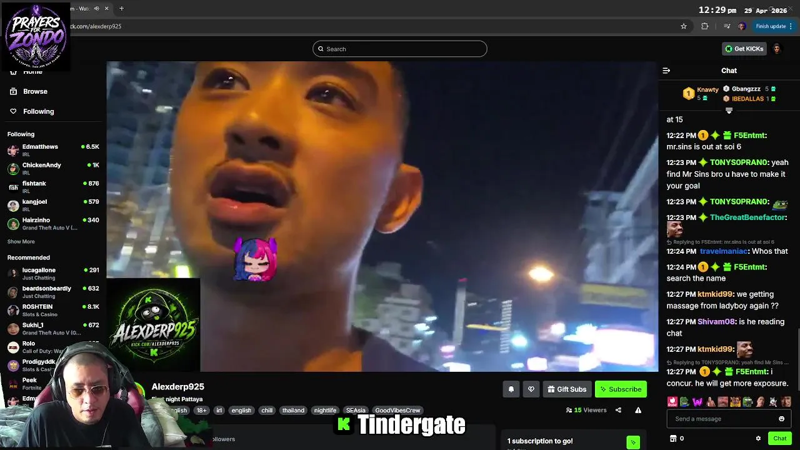This screenshot has width=800, height=450.
Task: Open the browser extensions puzzle icon
Action: [705, 26]
